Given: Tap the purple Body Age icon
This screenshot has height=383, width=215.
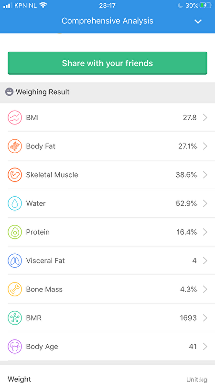Looking at the screenshot, I should (15, 346).
